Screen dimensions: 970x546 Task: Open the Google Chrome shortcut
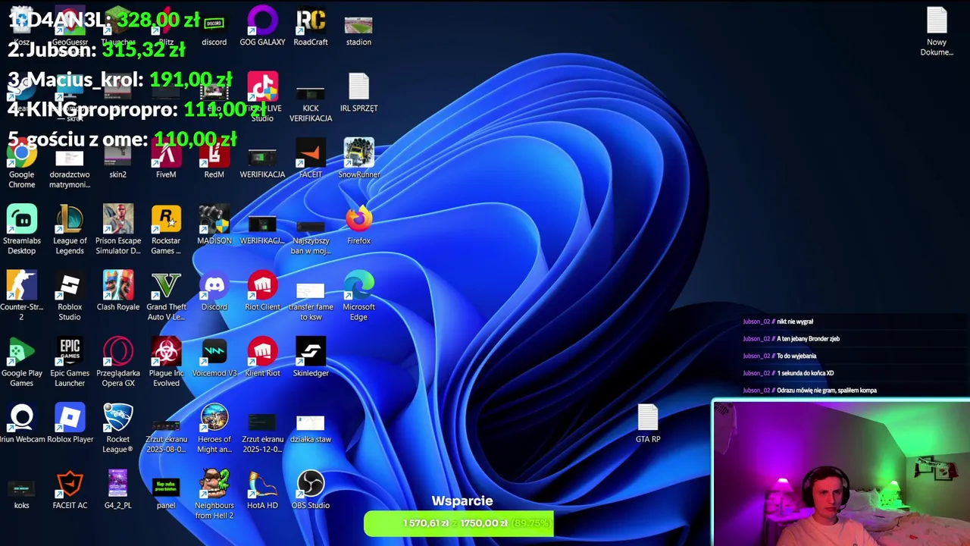click(22, 163)
